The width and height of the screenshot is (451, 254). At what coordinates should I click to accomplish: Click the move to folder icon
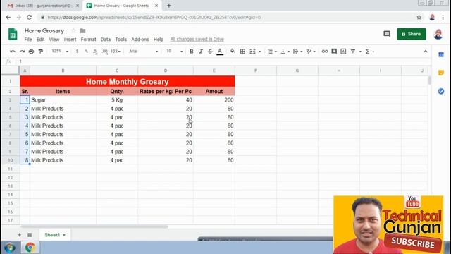83,30
